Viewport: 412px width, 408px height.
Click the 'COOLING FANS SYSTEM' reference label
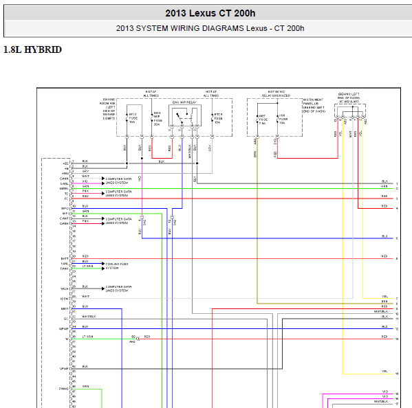117,266
